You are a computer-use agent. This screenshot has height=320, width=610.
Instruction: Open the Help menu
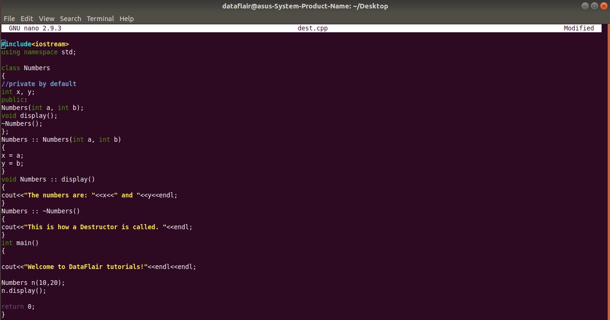[x=127, y=18]
